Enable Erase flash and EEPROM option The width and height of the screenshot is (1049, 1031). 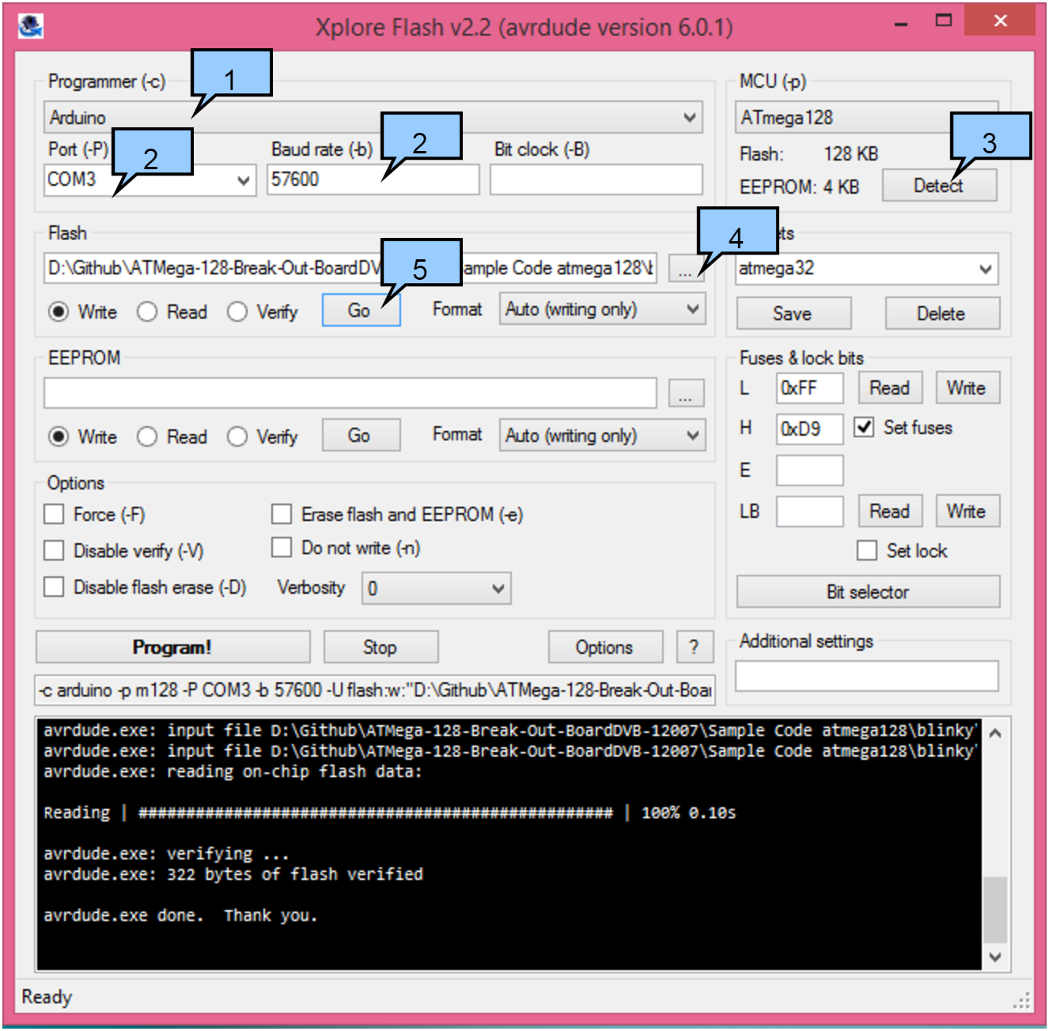click(x=282, y=515)
